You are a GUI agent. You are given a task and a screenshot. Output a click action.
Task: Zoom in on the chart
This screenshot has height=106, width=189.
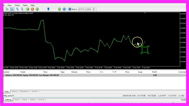click(x=17, y=9)
